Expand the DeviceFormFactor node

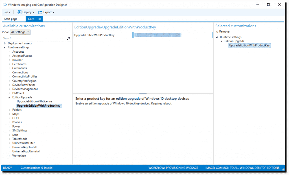point(9,85)
